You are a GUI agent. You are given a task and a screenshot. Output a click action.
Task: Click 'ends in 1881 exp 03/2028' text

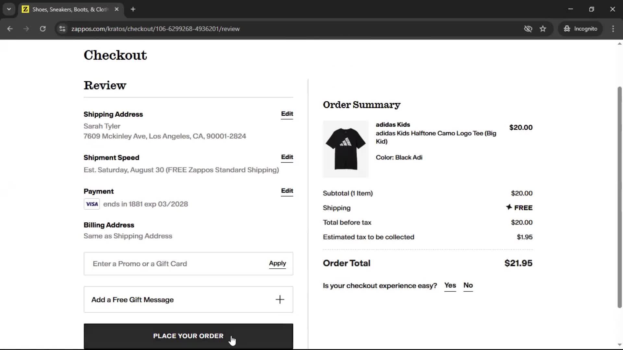(145, 204)
